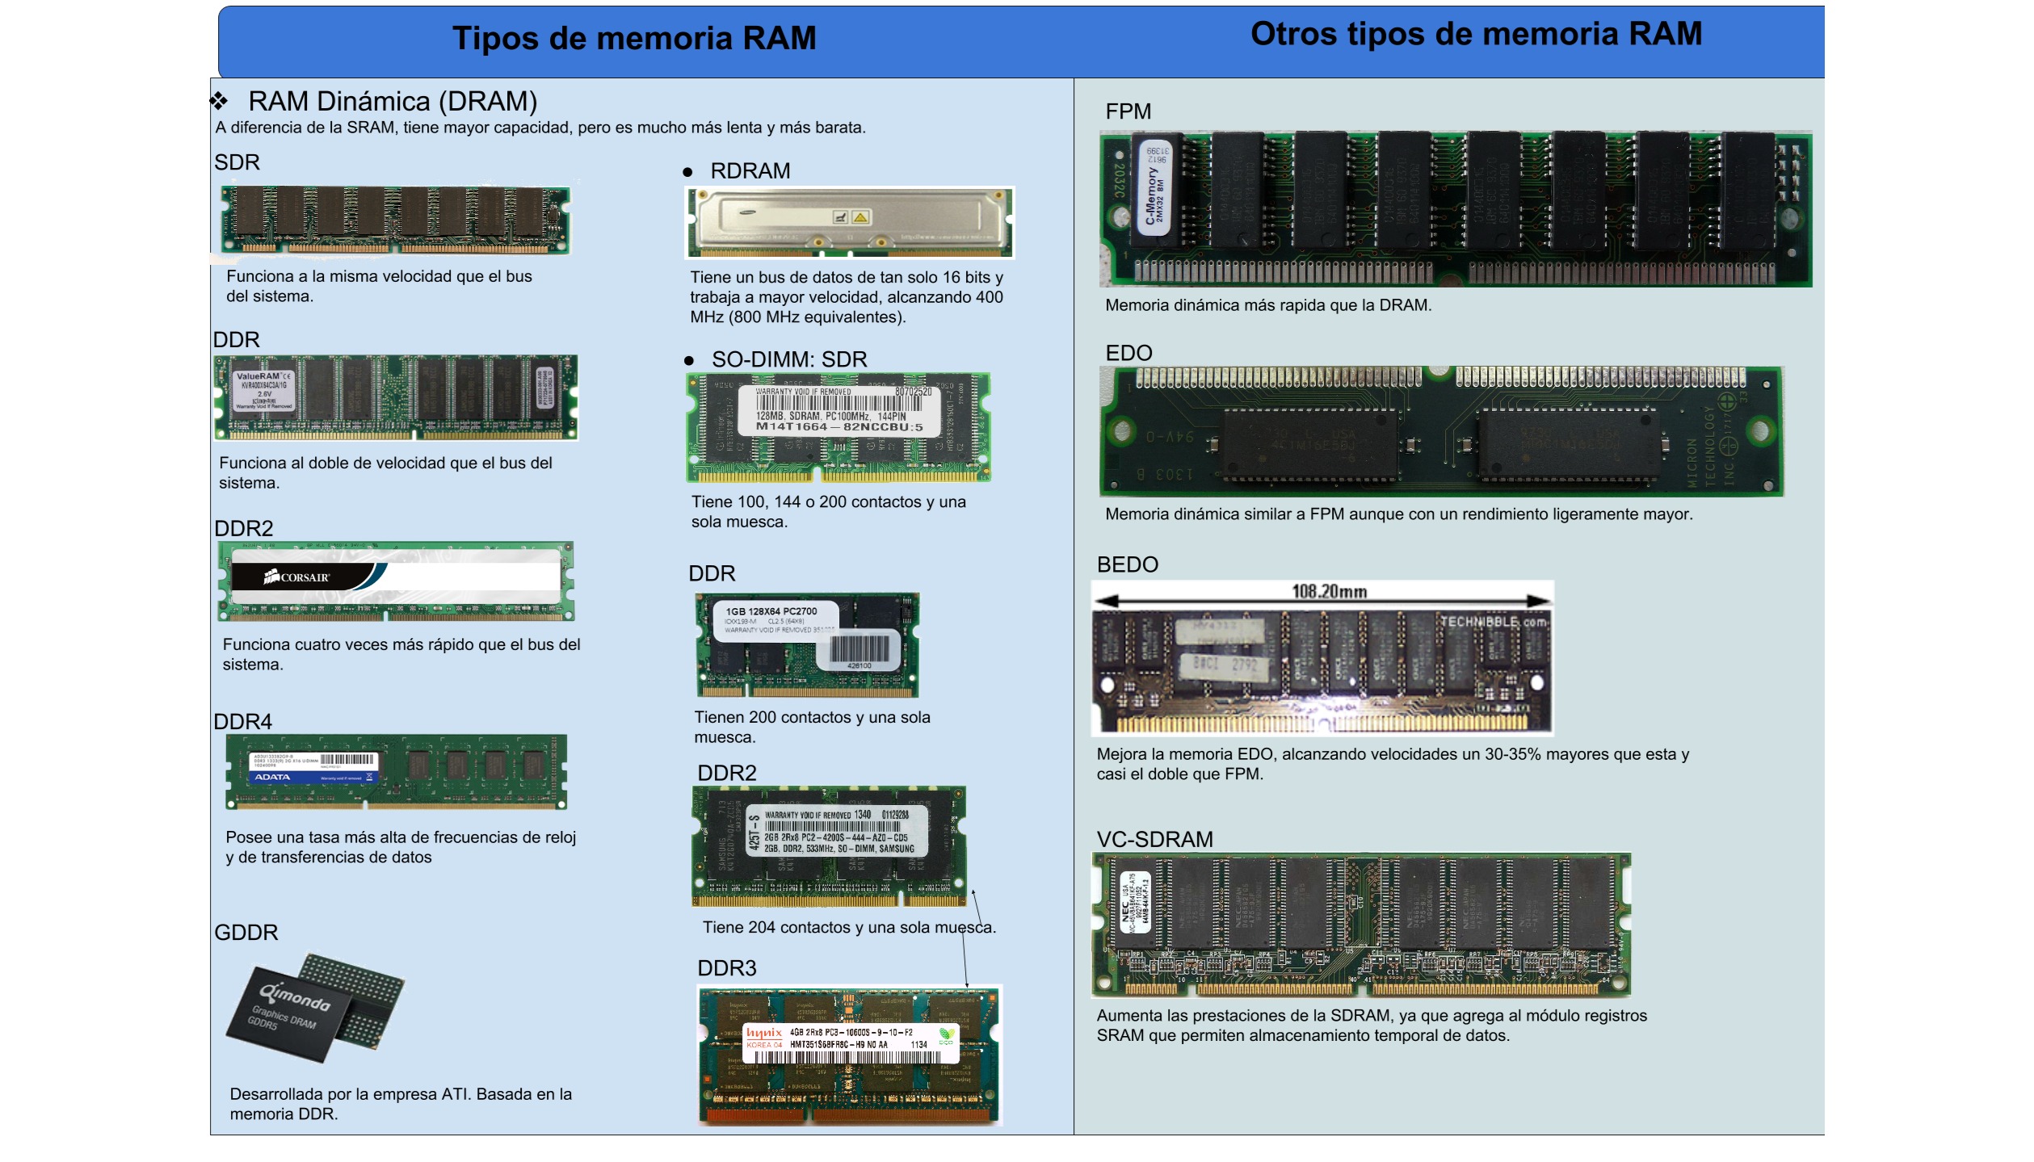
Task: Click the diamond bullet before RAM Dinámica
Action: (x=218, y=101)
